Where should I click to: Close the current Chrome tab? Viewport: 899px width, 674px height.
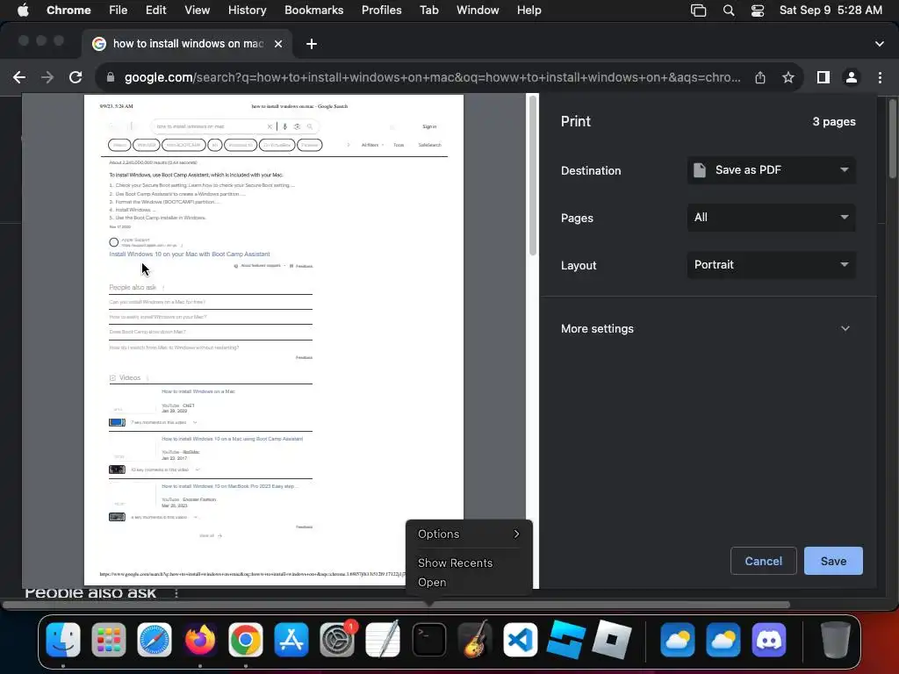pyautogui.click(x=278, y=44)
